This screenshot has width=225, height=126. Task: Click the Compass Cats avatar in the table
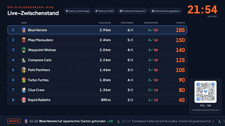coord(24,60)
